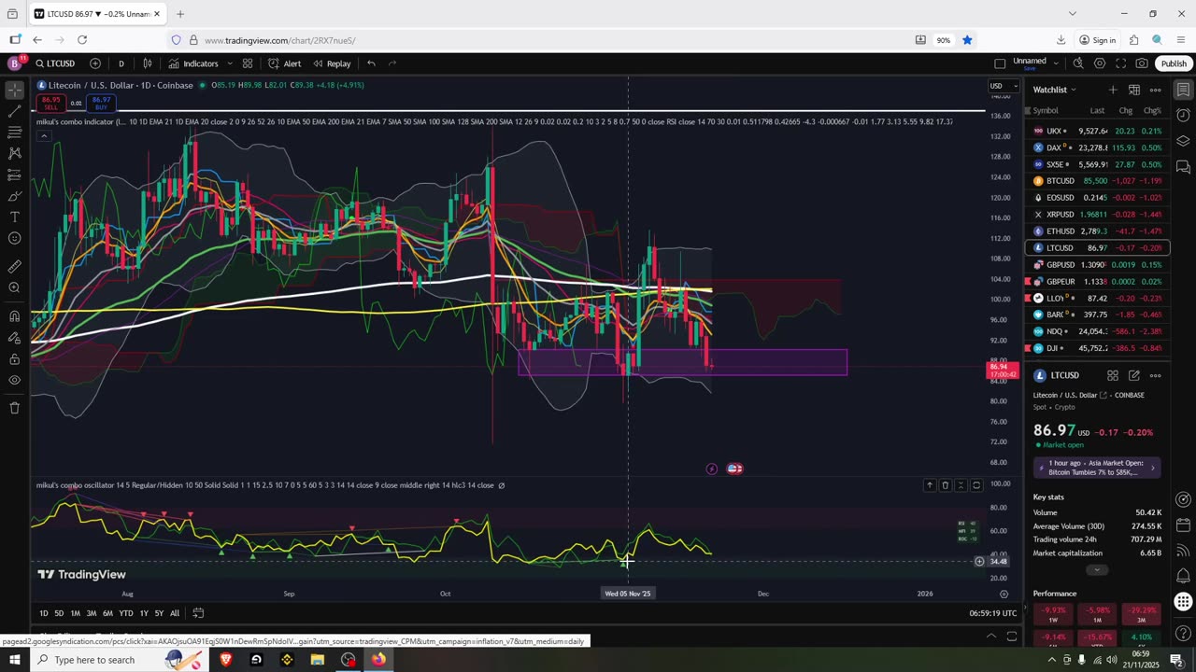Open watchlist advanced view table icon
The height and width of the screenshot is (672, 1196).
click(1134, 90)
